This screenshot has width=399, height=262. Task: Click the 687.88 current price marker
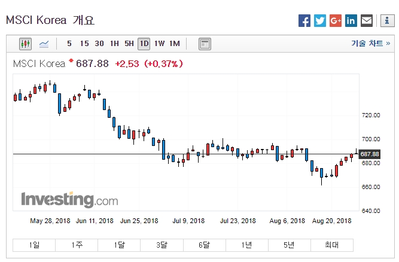click(371, 154)
